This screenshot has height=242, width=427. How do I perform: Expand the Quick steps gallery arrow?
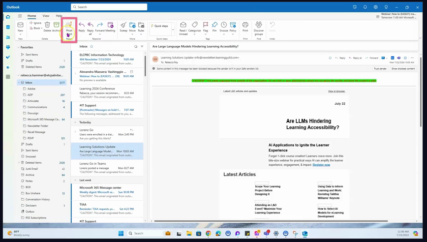(173, 30)
